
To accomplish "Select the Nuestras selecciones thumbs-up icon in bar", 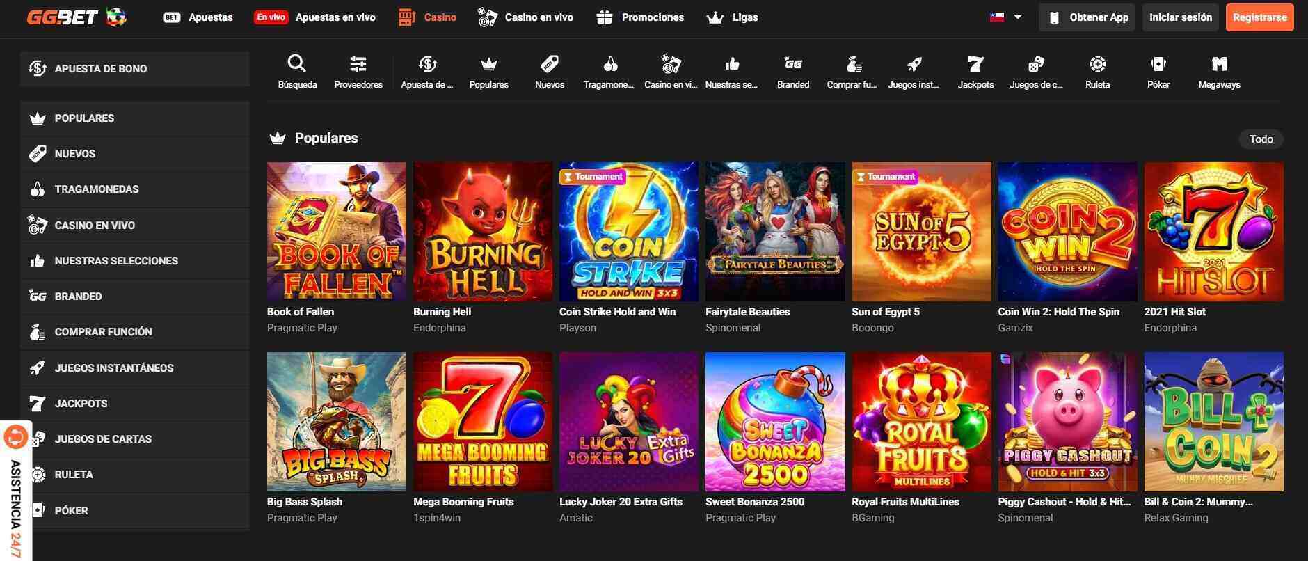I will click(732, 64).
